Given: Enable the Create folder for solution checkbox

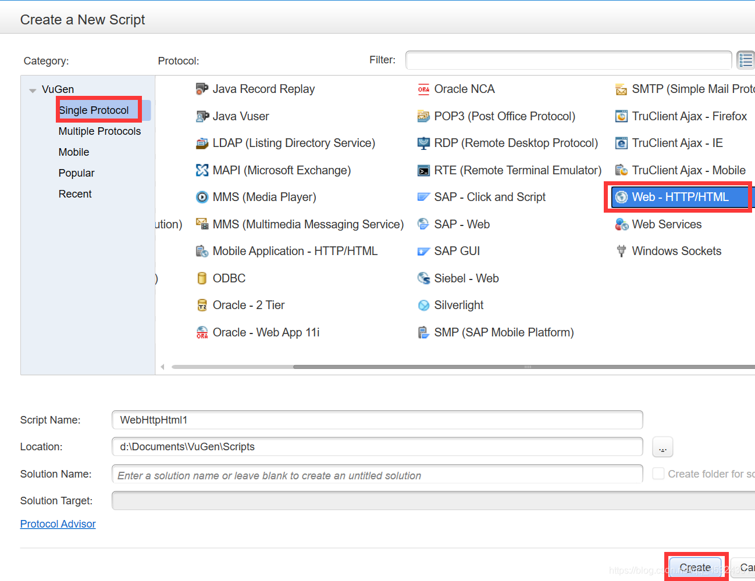Looking at the screenshot, I should pyautogui.click(x=658, y=474).
